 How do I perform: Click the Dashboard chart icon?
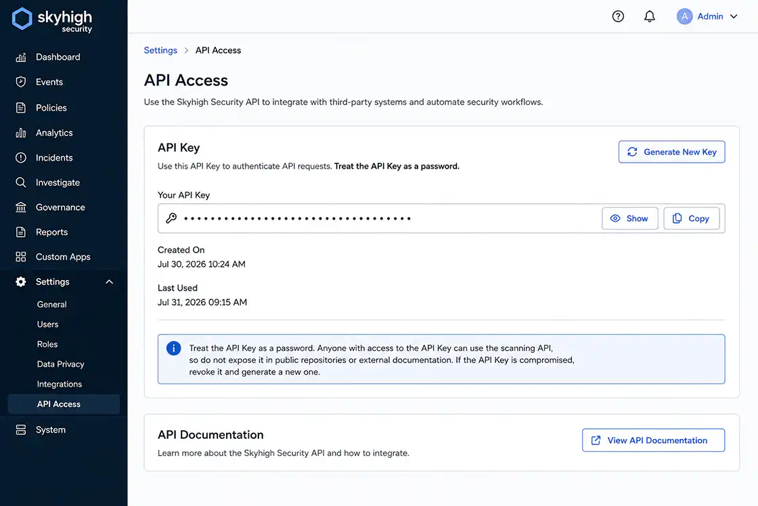coord(21,57)
